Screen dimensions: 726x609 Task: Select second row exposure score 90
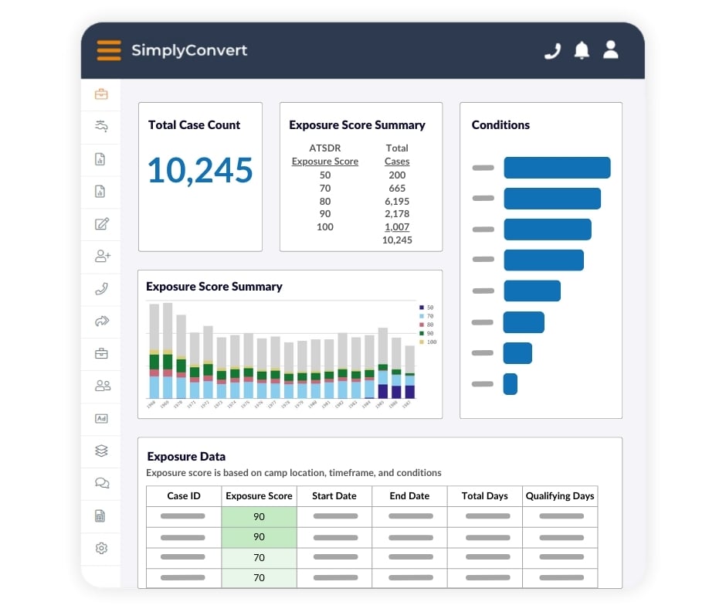(x=259, y=536)
